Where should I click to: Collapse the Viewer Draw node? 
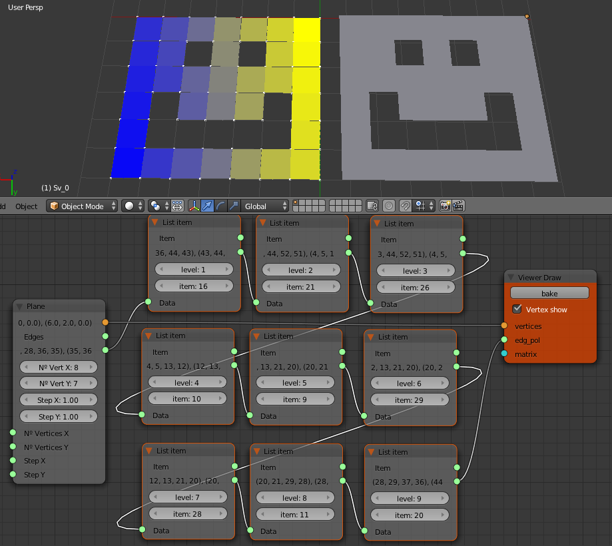tap(511, 278)
